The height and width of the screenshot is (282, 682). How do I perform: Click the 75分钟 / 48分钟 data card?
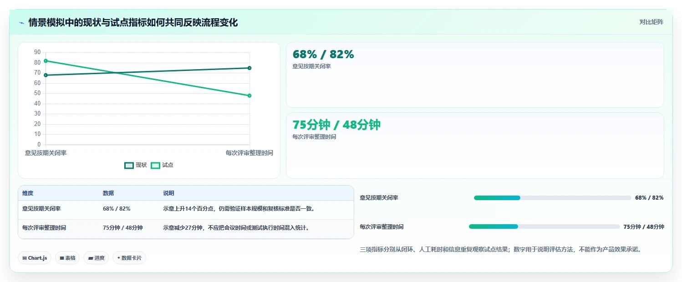475,146
